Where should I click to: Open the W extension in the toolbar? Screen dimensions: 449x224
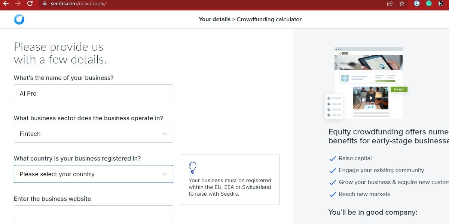pyautogui.click(x=441, y=4)
